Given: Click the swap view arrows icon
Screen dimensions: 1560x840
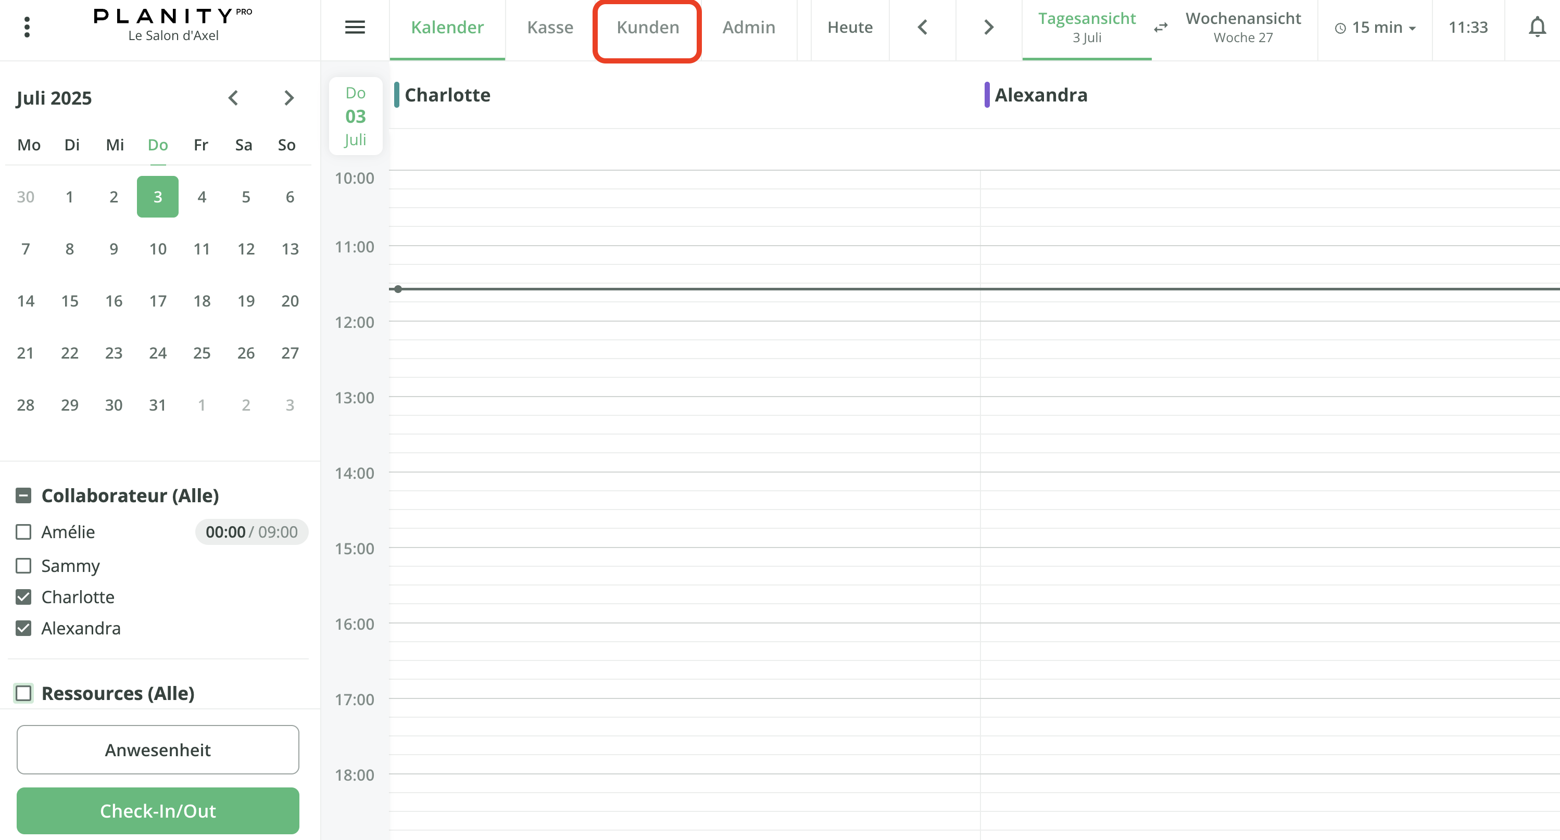Looking at the screenshot, I should 1160,28.
